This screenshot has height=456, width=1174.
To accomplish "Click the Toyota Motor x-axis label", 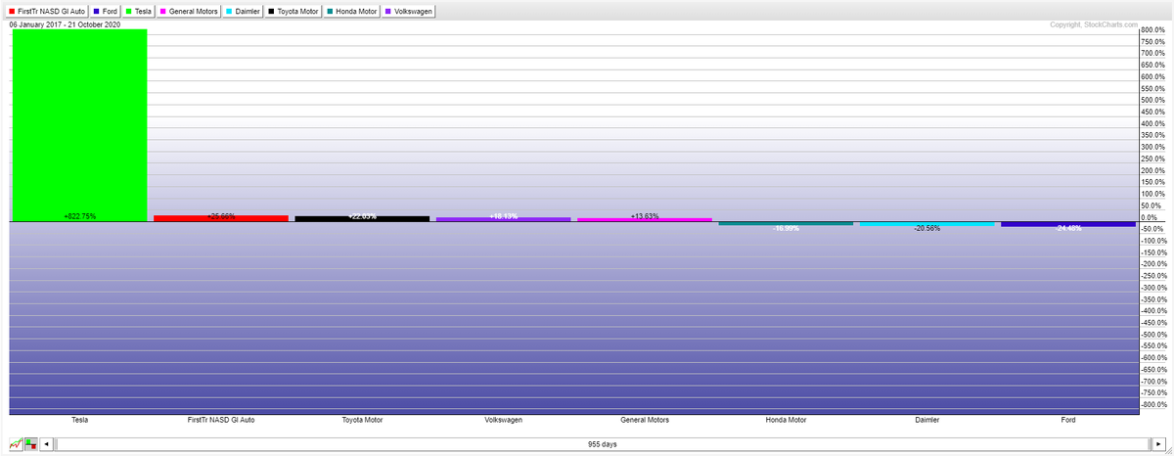I will pyautogui.click(x=362, y=420).
